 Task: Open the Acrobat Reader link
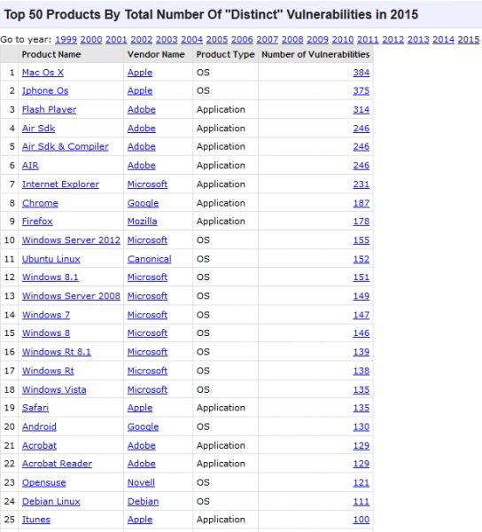tap(57, 464)
